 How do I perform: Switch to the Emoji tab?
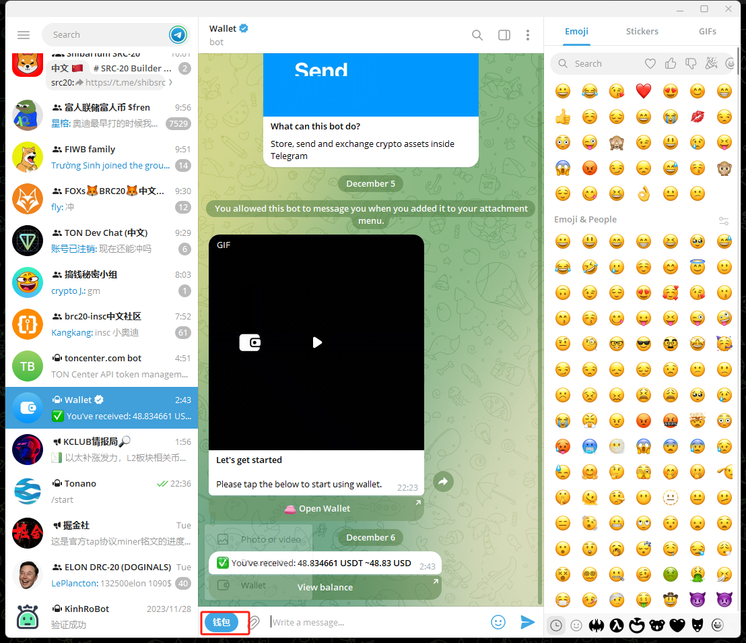576,32
